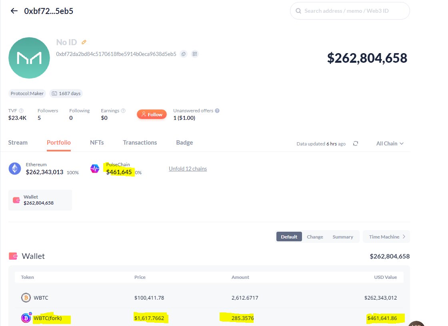Select the Ethereum $262,343,013 chain entry
This screenshot has height=326, width=448.
pyautogui.click(x=44, y=169)
